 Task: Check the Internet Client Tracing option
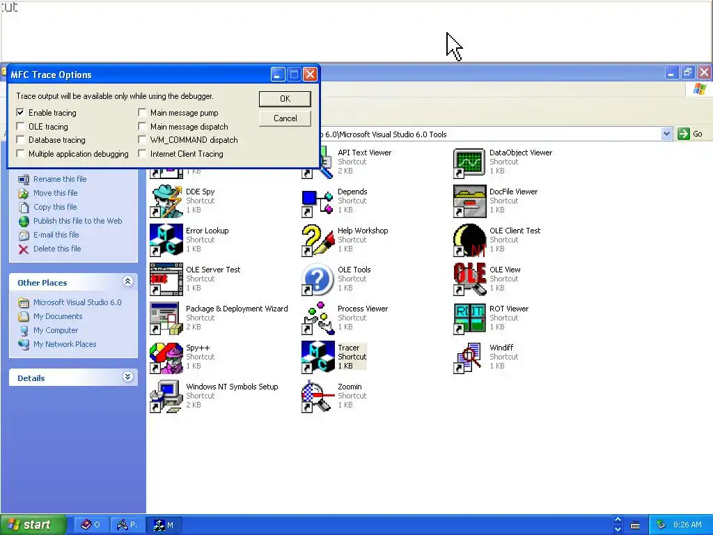(142, 154)
